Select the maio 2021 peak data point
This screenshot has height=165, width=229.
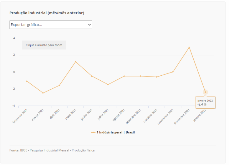75,62
